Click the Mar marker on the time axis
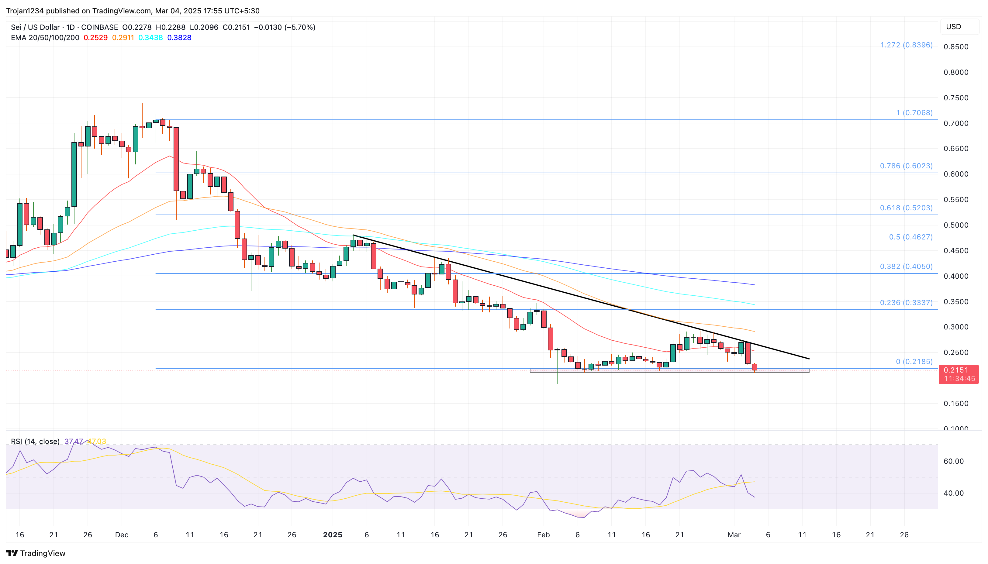The width and height of the screenshot is (988, 564). (734, 535)
